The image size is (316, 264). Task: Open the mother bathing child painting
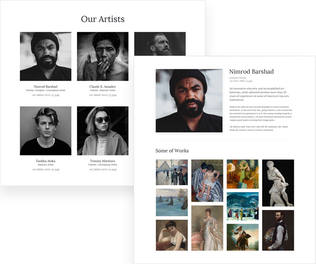207,180
